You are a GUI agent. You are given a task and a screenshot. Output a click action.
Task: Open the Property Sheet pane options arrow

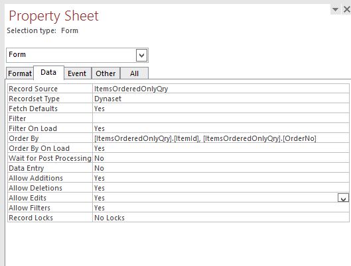point(335,9)
